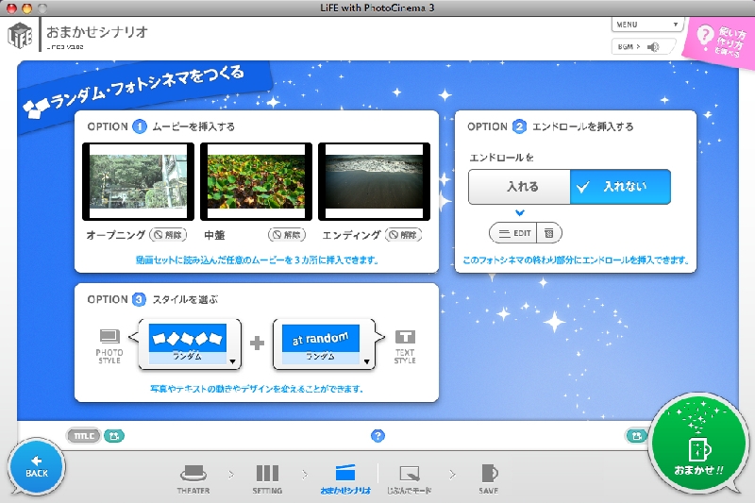Screen dimensions: 755x503
Task: Click the EDIT end roll button
Action: [513, 233]
